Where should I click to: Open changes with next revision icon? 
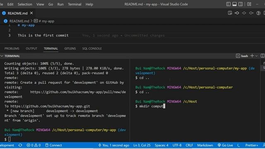tap(251, 13)
